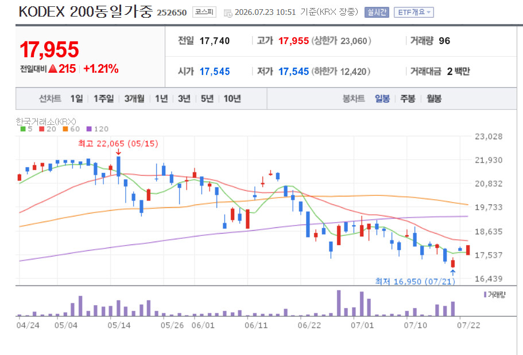Click the red 20-day moving average swatch
The image size is (523, 355).
coord(42,129)
